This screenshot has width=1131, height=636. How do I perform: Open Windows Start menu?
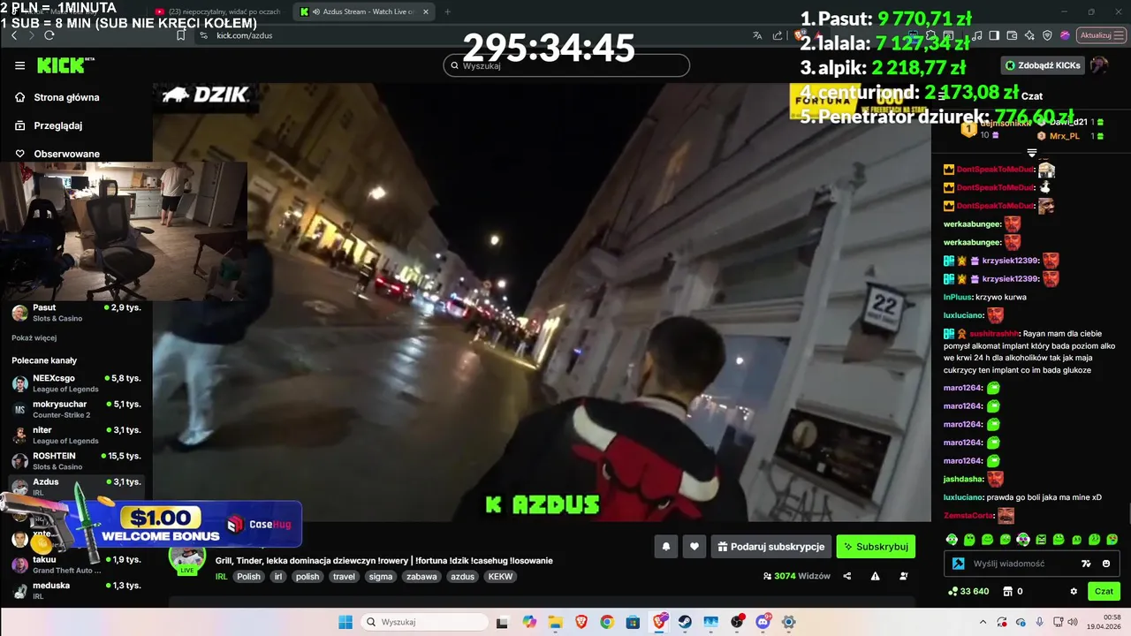(x=345, y=622)
